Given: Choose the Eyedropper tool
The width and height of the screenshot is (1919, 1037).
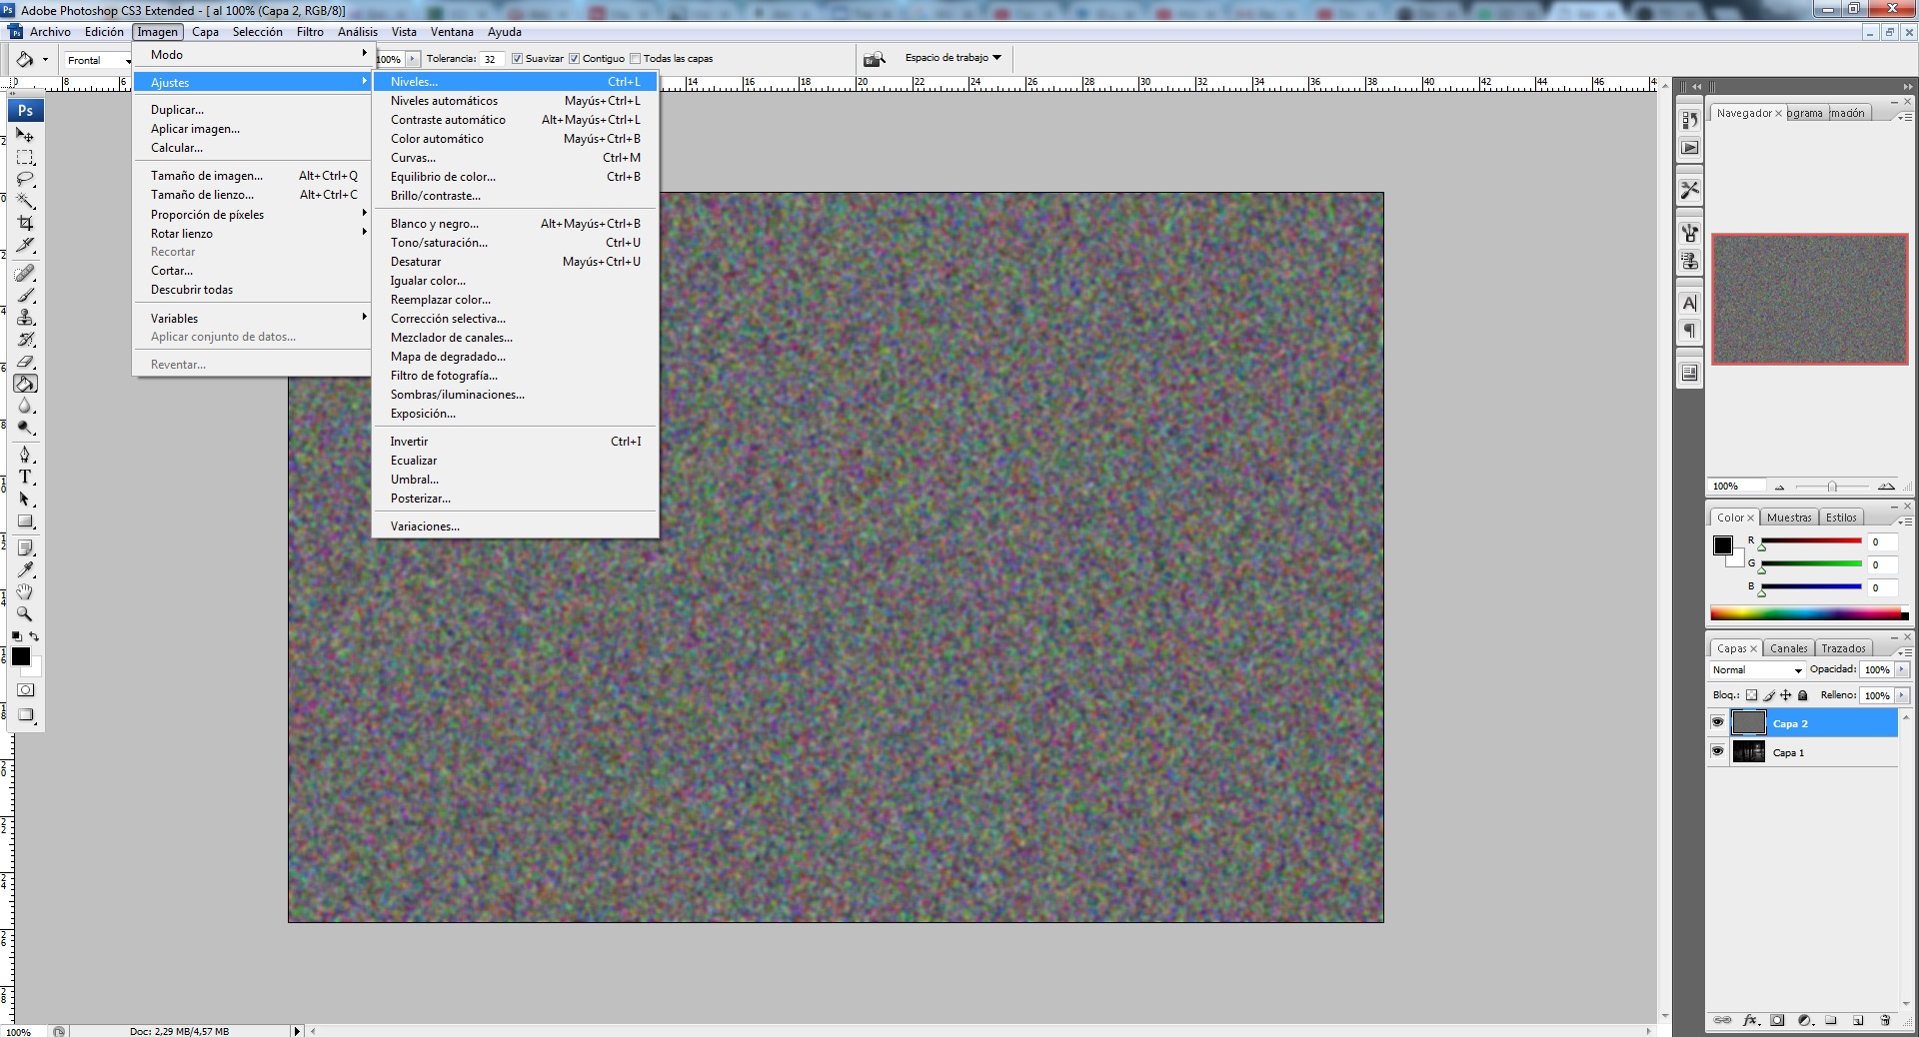Looking at the screenshot, I should pos(26,569).
